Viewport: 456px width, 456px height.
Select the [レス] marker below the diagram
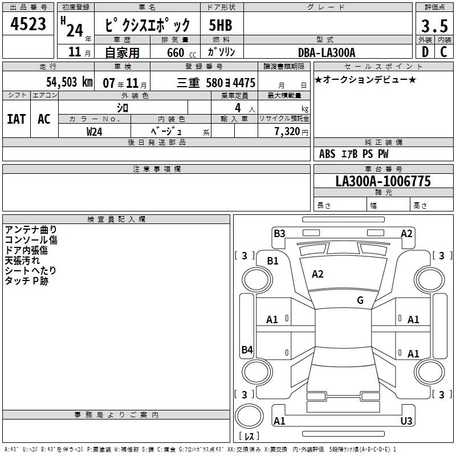(249, 437)
